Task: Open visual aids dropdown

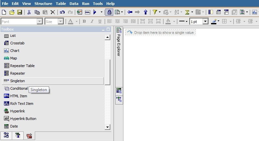Action: tap(122, 12)
